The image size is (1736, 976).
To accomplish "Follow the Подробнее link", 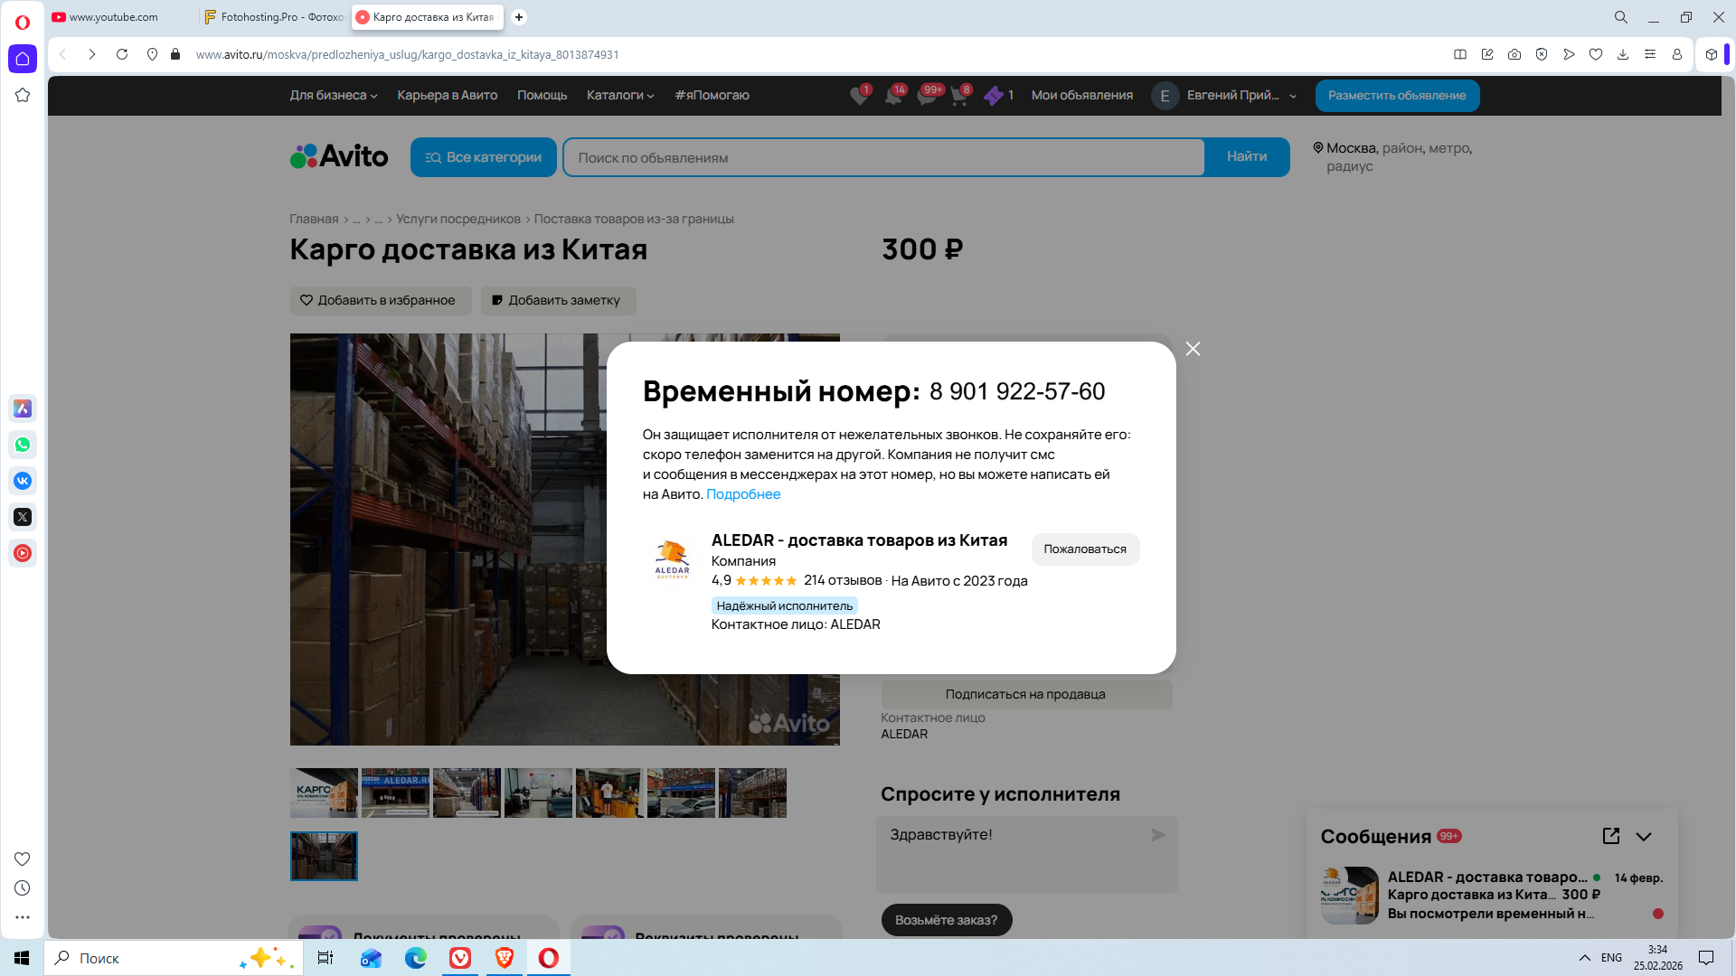I will 742,494.
